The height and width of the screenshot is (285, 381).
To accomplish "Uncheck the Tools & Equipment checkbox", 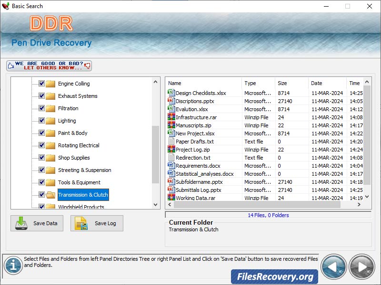I will click(x=40, y=182).
